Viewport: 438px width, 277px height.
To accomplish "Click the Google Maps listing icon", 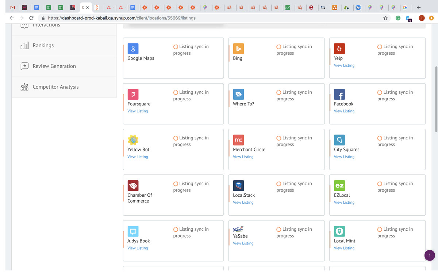I will 133,49.
